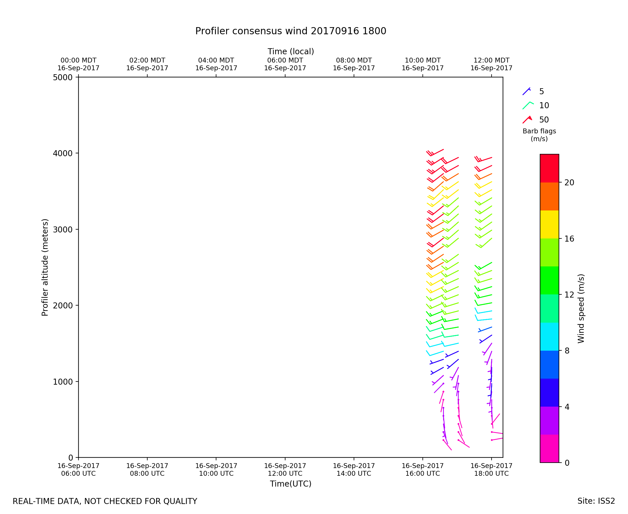
Task: Click the orange colorbar segment
Action: pyautogui.click(x=549, y=196)
